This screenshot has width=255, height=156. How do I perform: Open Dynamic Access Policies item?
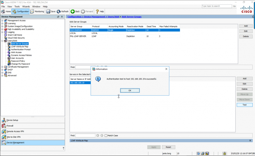(x=21, y=55)
